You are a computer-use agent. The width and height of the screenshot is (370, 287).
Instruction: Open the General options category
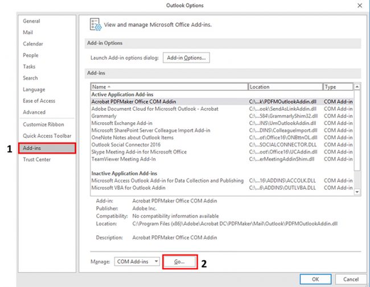31,21
